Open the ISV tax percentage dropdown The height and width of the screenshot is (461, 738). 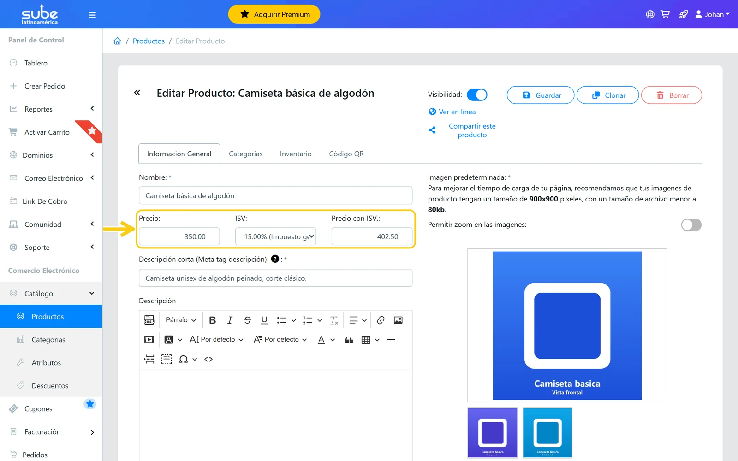pos(275,236)
